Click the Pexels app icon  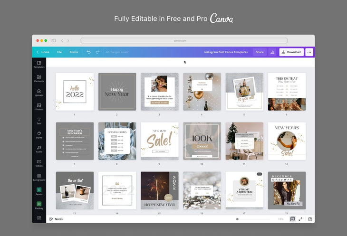(x=39, y=191)
